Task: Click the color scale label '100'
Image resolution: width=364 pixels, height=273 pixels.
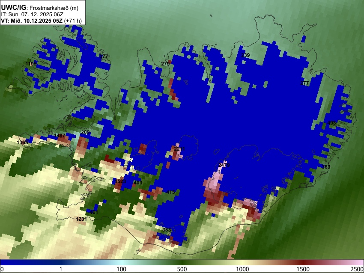Action: click(122, 269)
